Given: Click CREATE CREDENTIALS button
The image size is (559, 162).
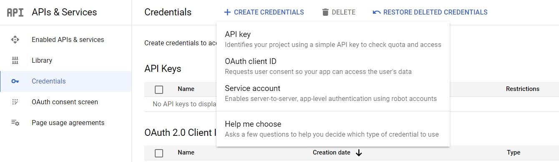Looking at the screenshot, I should point(264,12).
